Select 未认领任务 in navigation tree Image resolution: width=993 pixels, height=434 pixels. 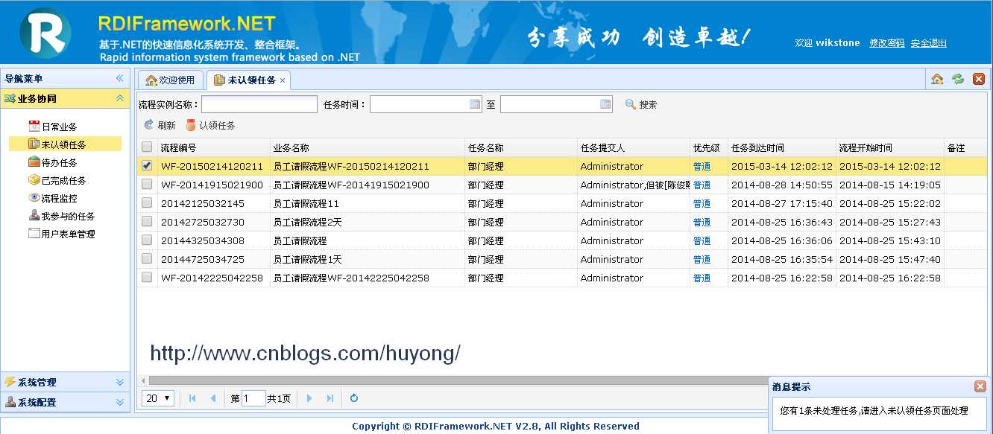pos(63,144)
